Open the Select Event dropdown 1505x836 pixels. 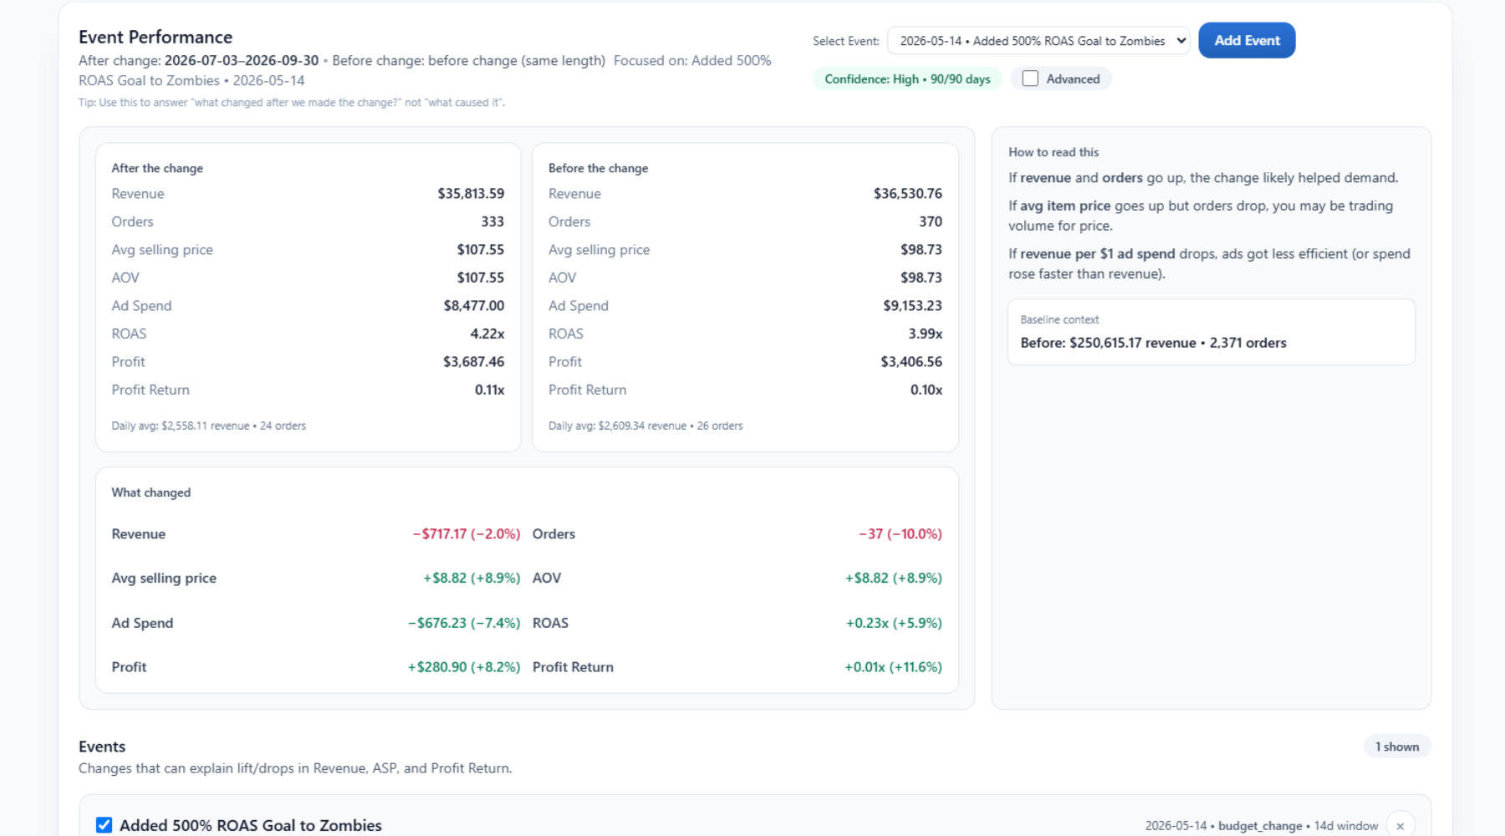coord(1038,41)
